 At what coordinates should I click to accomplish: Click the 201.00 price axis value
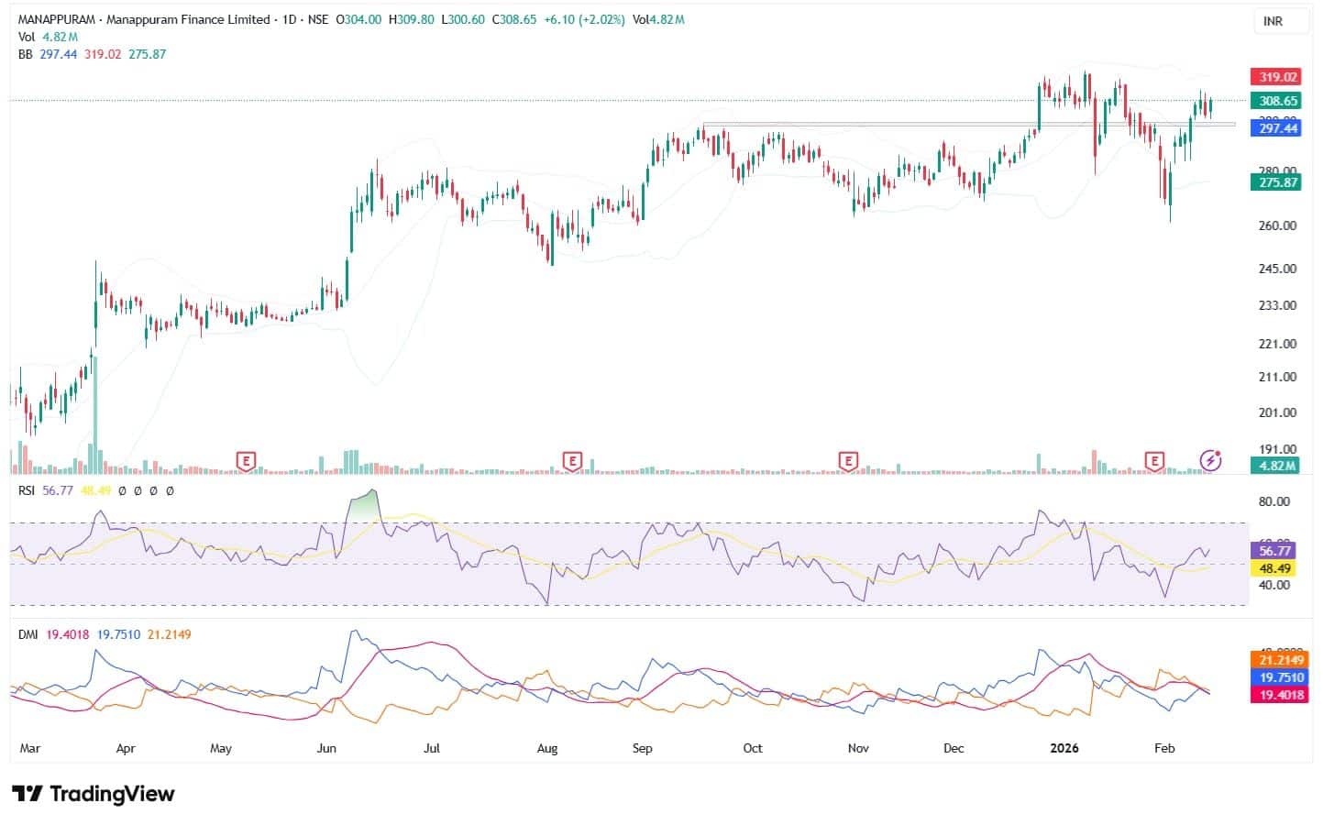[x=1278, y=412]
